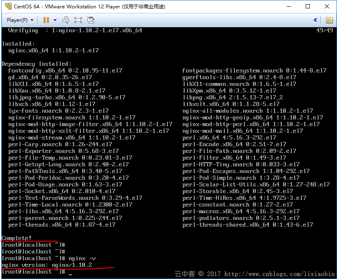This screenshot has width=337, height=279.
Task: Click 'gperftools-libs.x86_64' entry
Action: tap(239, 77)
